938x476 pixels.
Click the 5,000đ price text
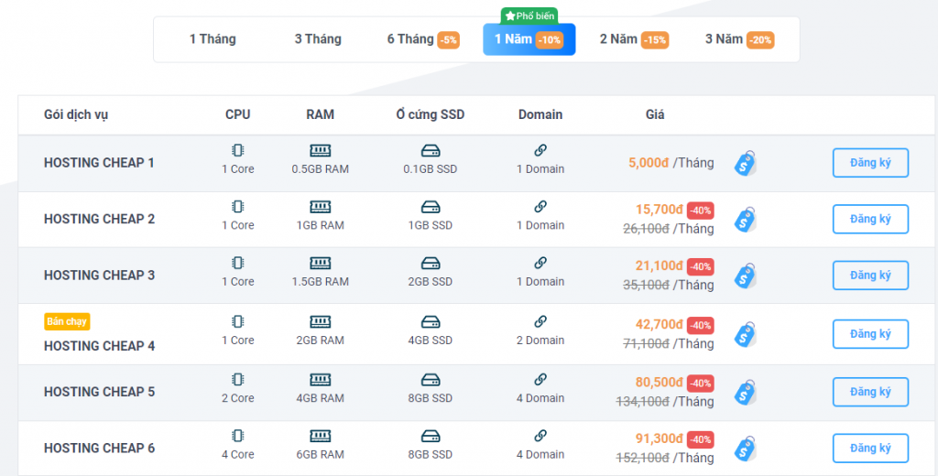click(649, 163)
